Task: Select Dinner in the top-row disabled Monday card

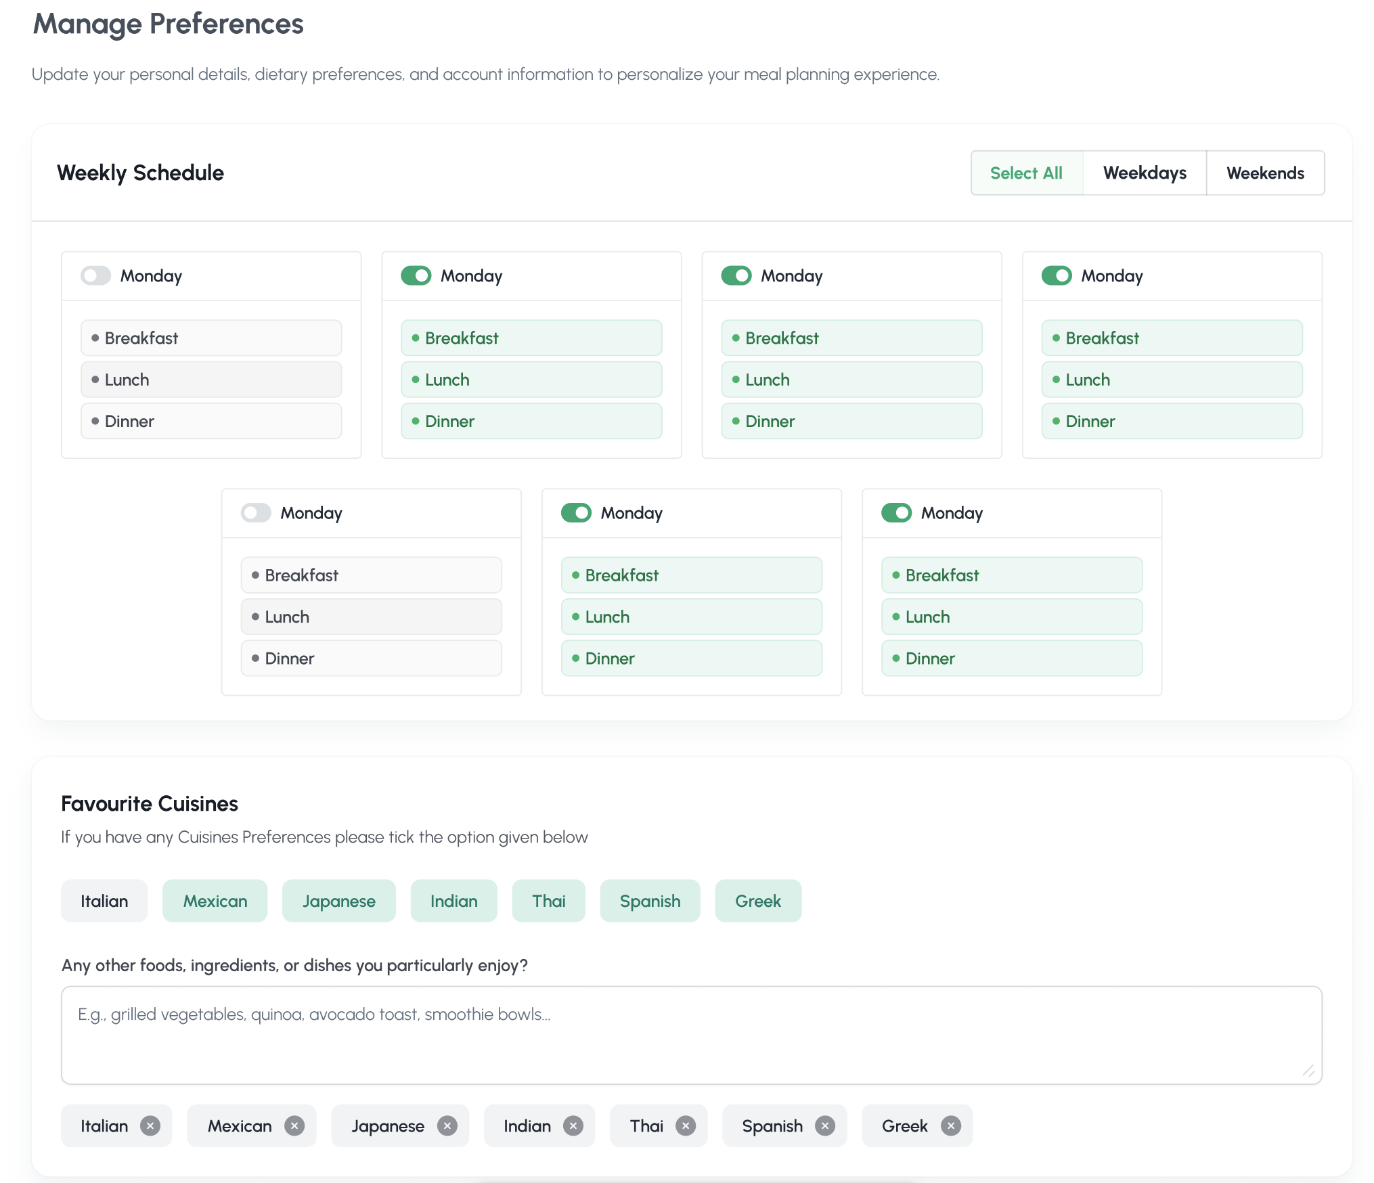Action: pyautogui.click(x=211, y=421)
